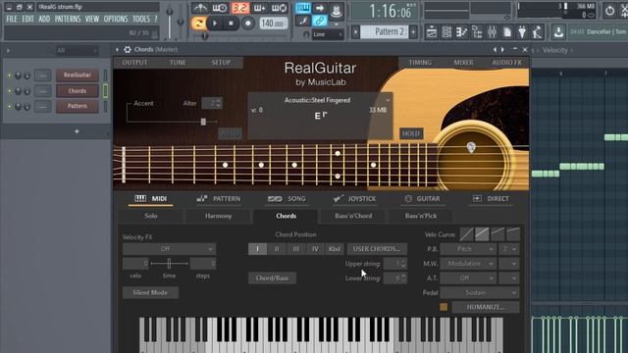The image size is (628, 353).
Task: Open the MIXER tab in RealGuitar
Action: point(463,63)
